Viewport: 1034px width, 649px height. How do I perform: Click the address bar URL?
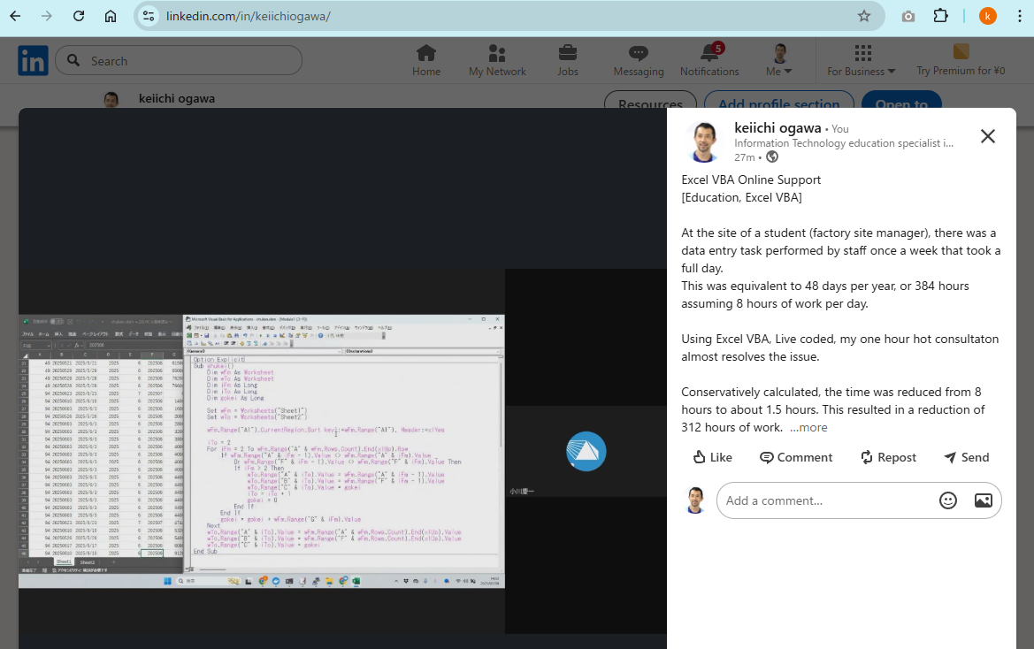tap(248, 16)
